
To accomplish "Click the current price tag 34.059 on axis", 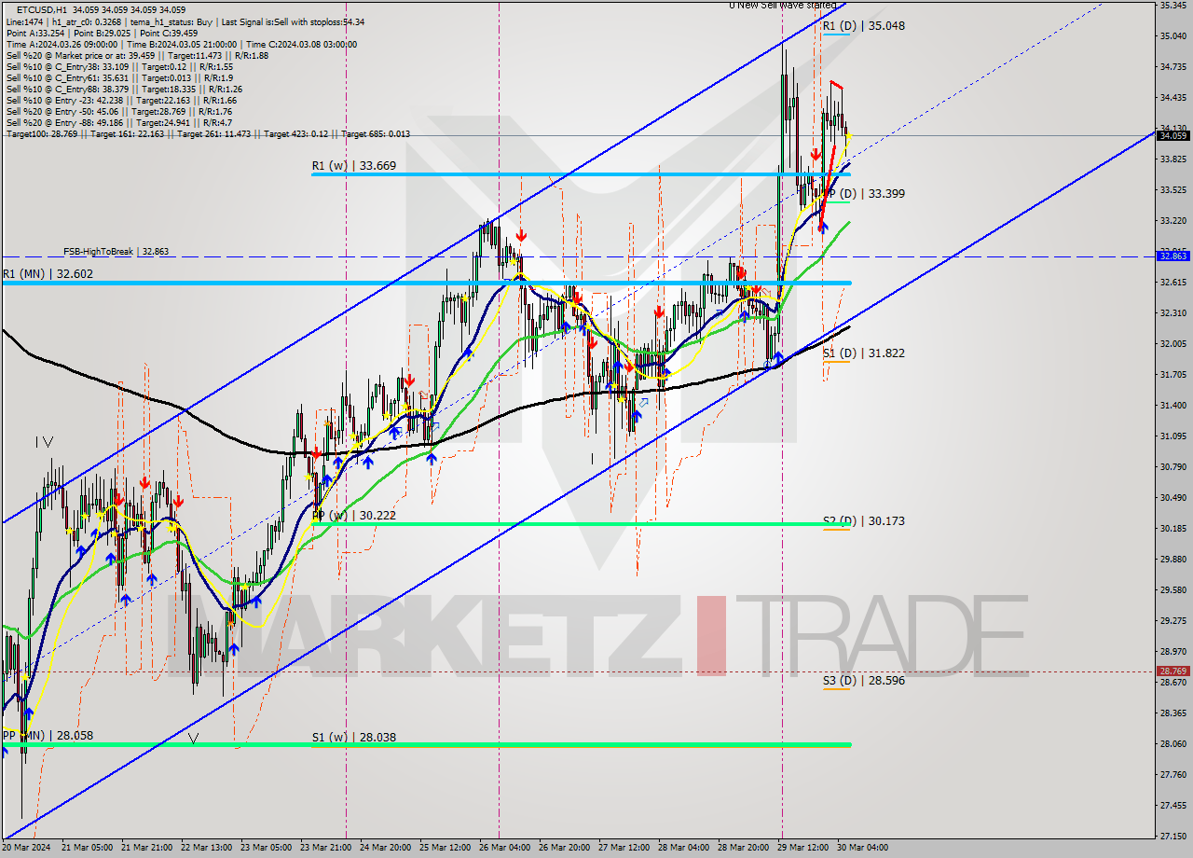I will pyautogui.click(x=1172, y=135).
